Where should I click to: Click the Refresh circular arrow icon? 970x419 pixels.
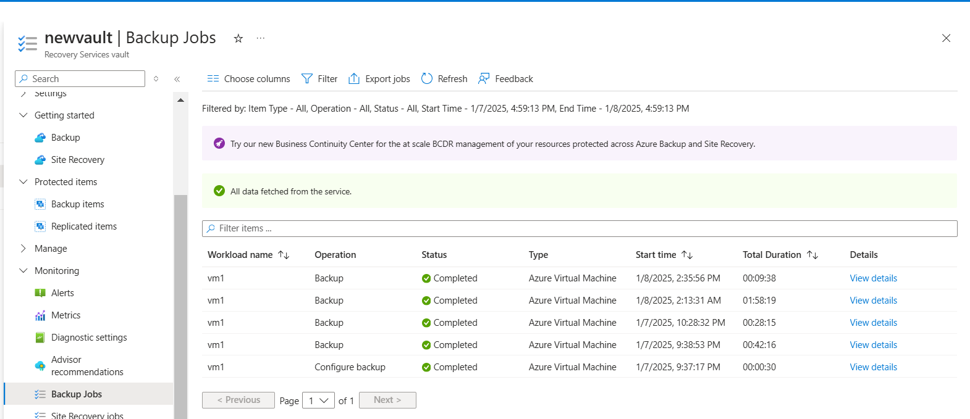pyautogui.click(x=427, y=79)
